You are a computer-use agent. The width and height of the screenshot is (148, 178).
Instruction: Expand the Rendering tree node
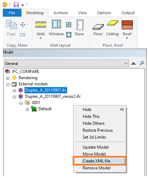pyautogui.click(x=8, y=78)
